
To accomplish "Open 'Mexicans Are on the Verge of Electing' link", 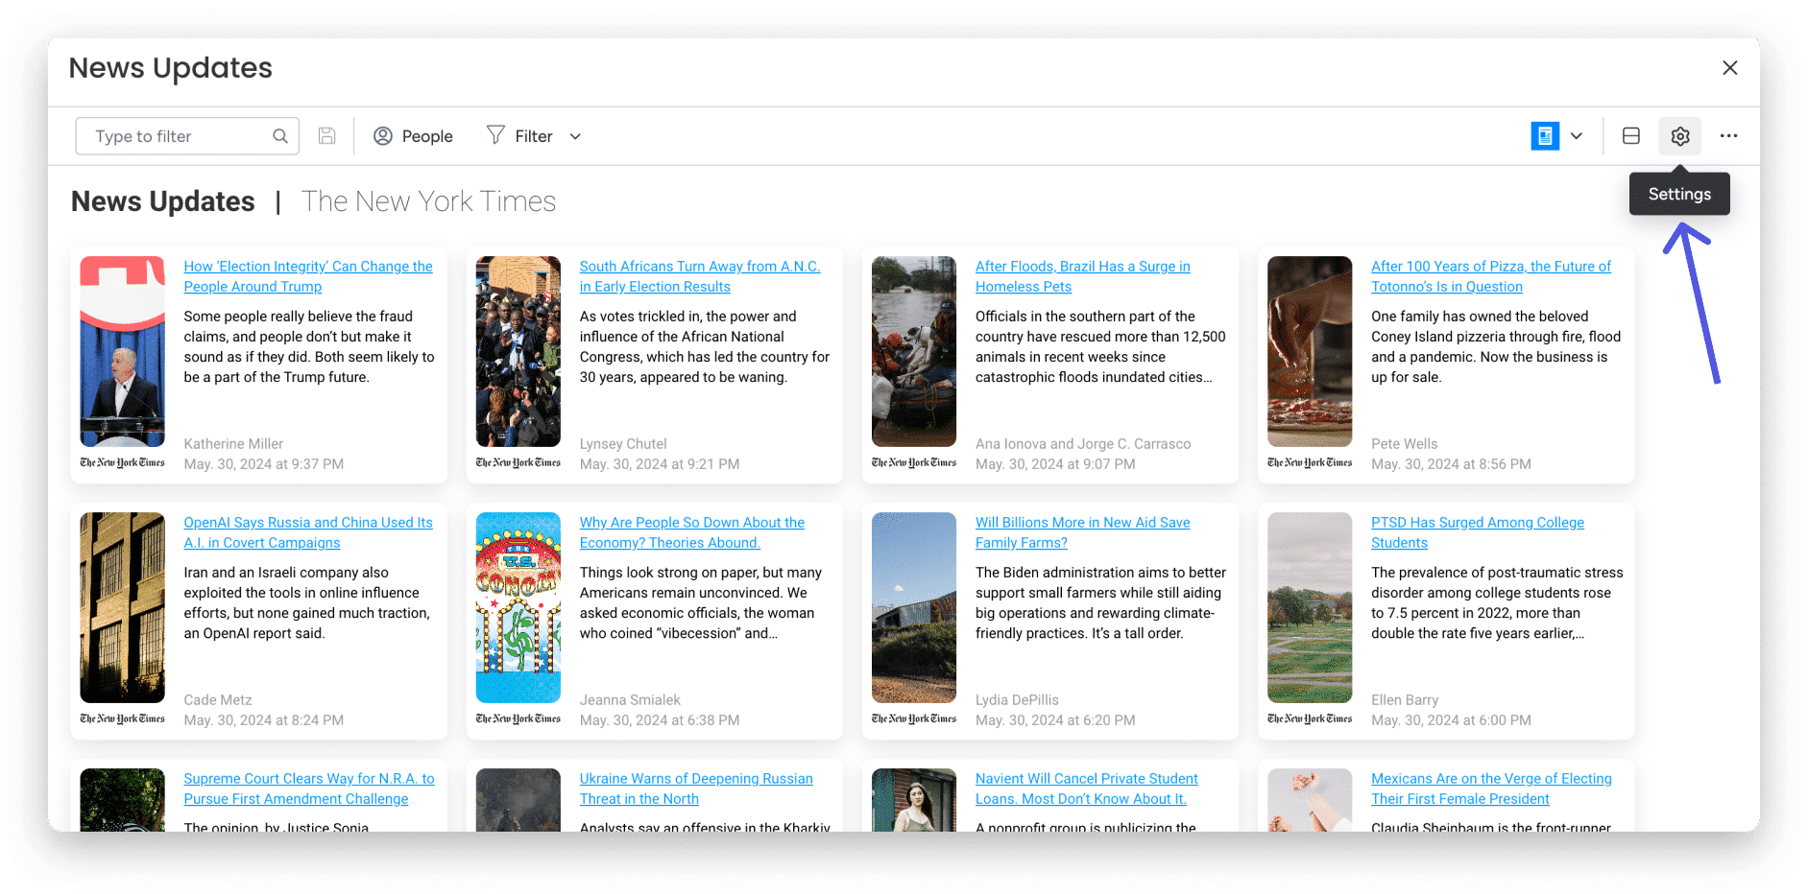I will tap(1491, 788).
